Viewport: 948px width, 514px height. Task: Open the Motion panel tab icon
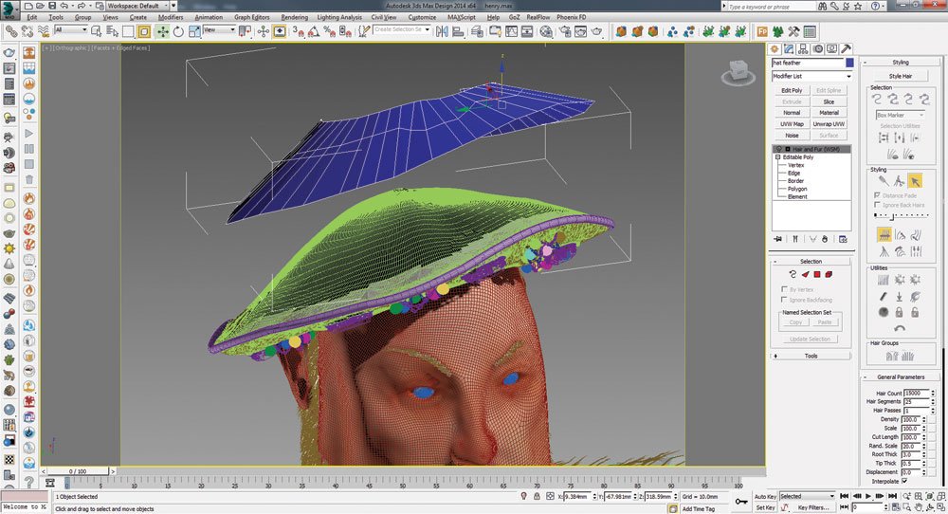tap(817, 49)
